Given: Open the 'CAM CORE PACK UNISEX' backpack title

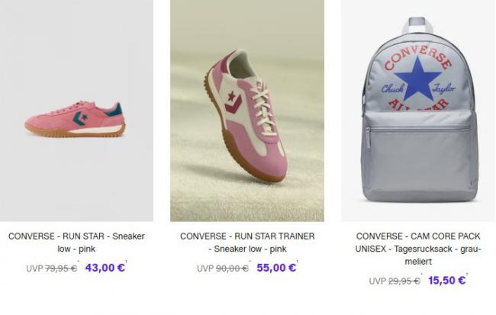Looking at the screenshot, I should (418, 249).
